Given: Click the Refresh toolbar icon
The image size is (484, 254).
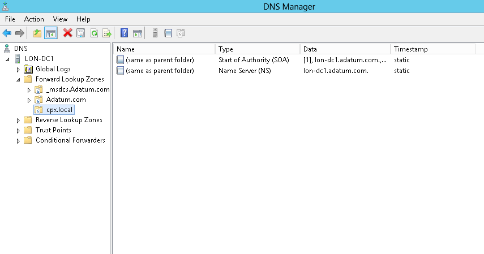Looking at the screenshot, I should click(x=94, y=33).
